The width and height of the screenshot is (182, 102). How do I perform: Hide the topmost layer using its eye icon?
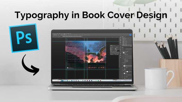tap(122, 53)
